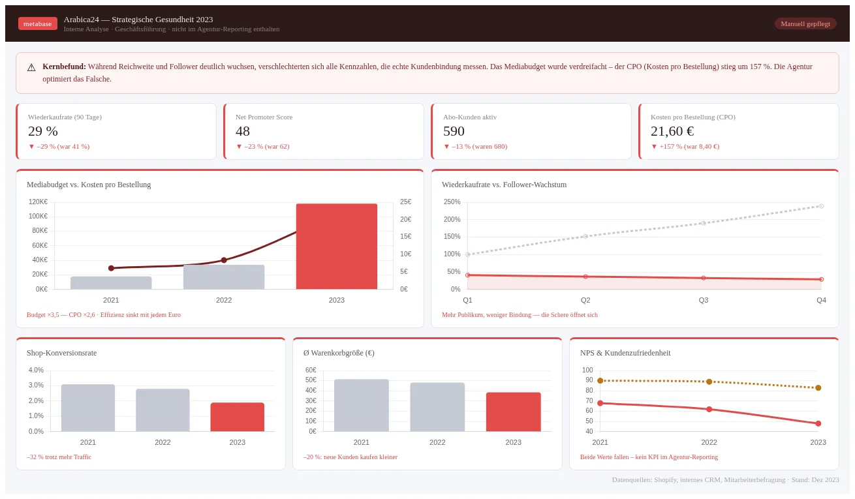Image resolution: width=855 pixels, height=499 pixels.
Task: Click the dotted follower-growth line endpoint at Q4
Action: coord(821,205)
